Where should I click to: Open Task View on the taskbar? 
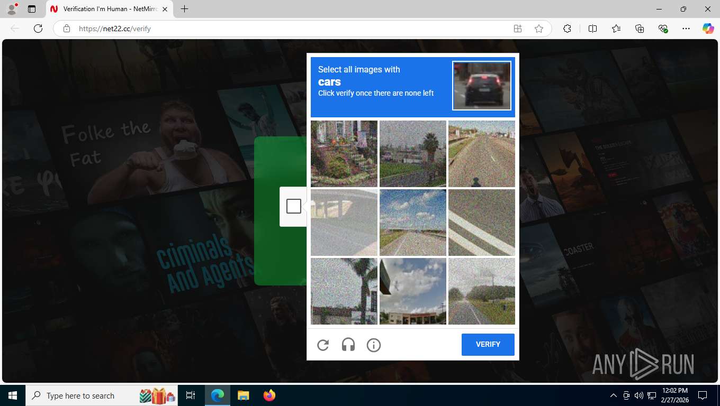pyautogui.click(x=191, y=395)
